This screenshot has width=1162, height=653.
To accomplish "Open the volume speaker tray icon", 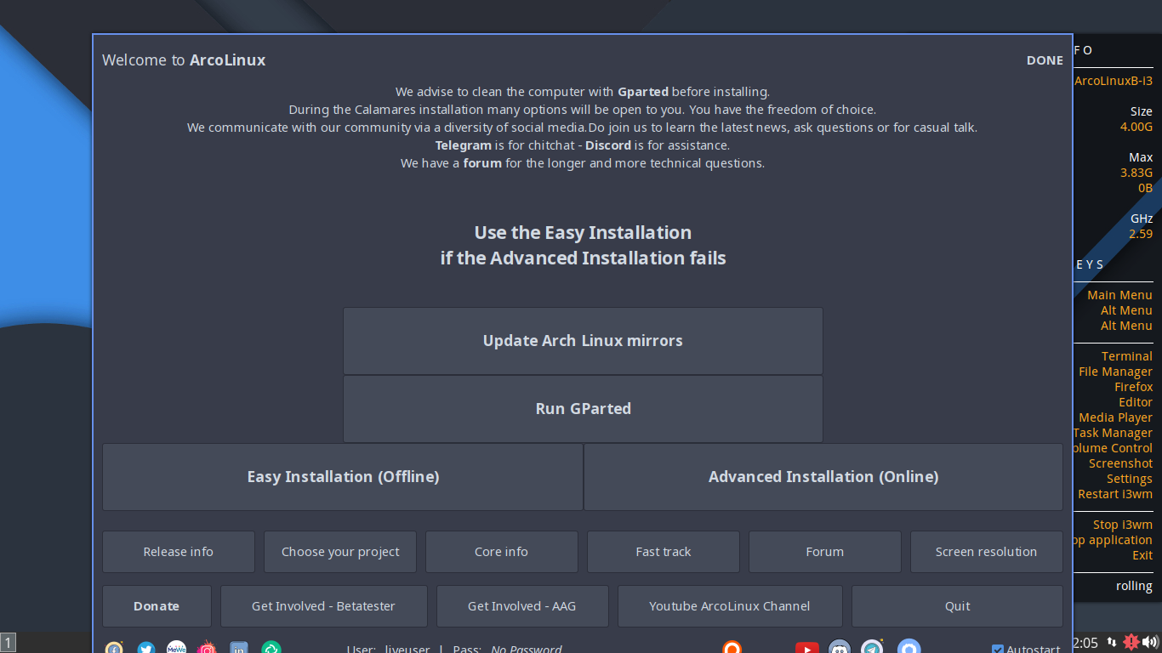I will coord(1150,642).
